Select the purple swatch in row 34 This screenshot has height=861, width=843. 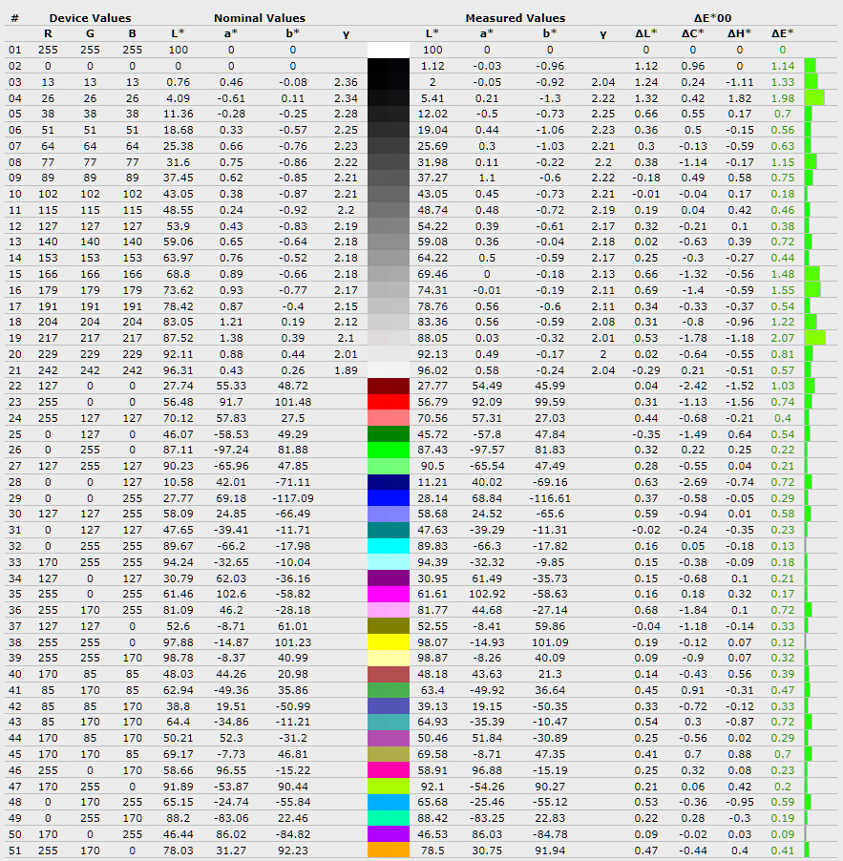click(388, 577)
